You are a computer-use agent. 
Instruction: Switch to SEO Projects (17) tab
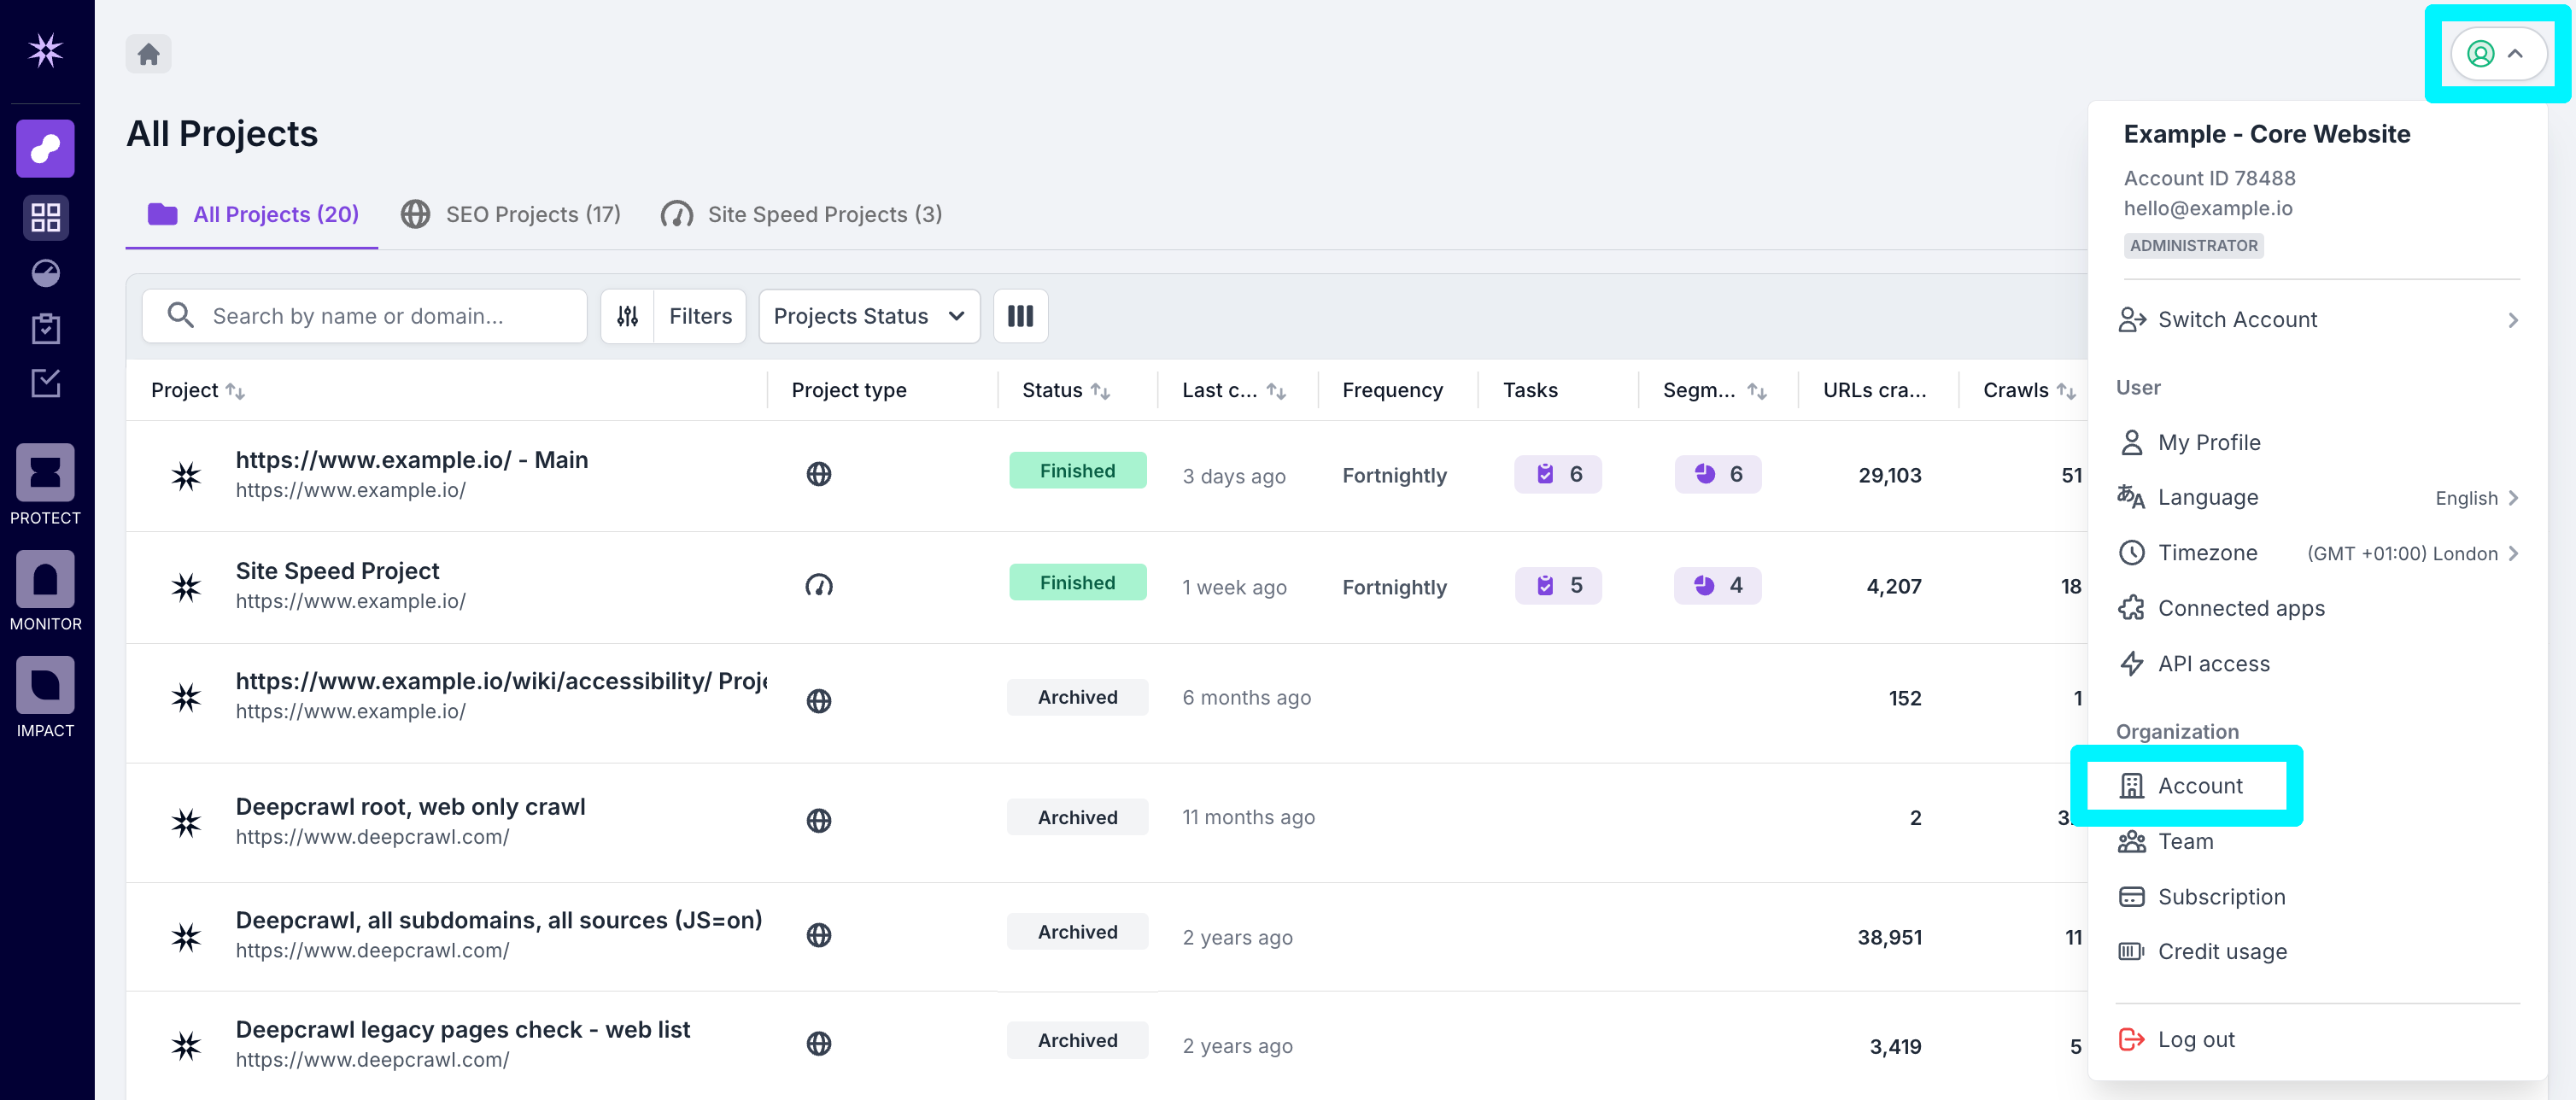click(x=511, y=215)
